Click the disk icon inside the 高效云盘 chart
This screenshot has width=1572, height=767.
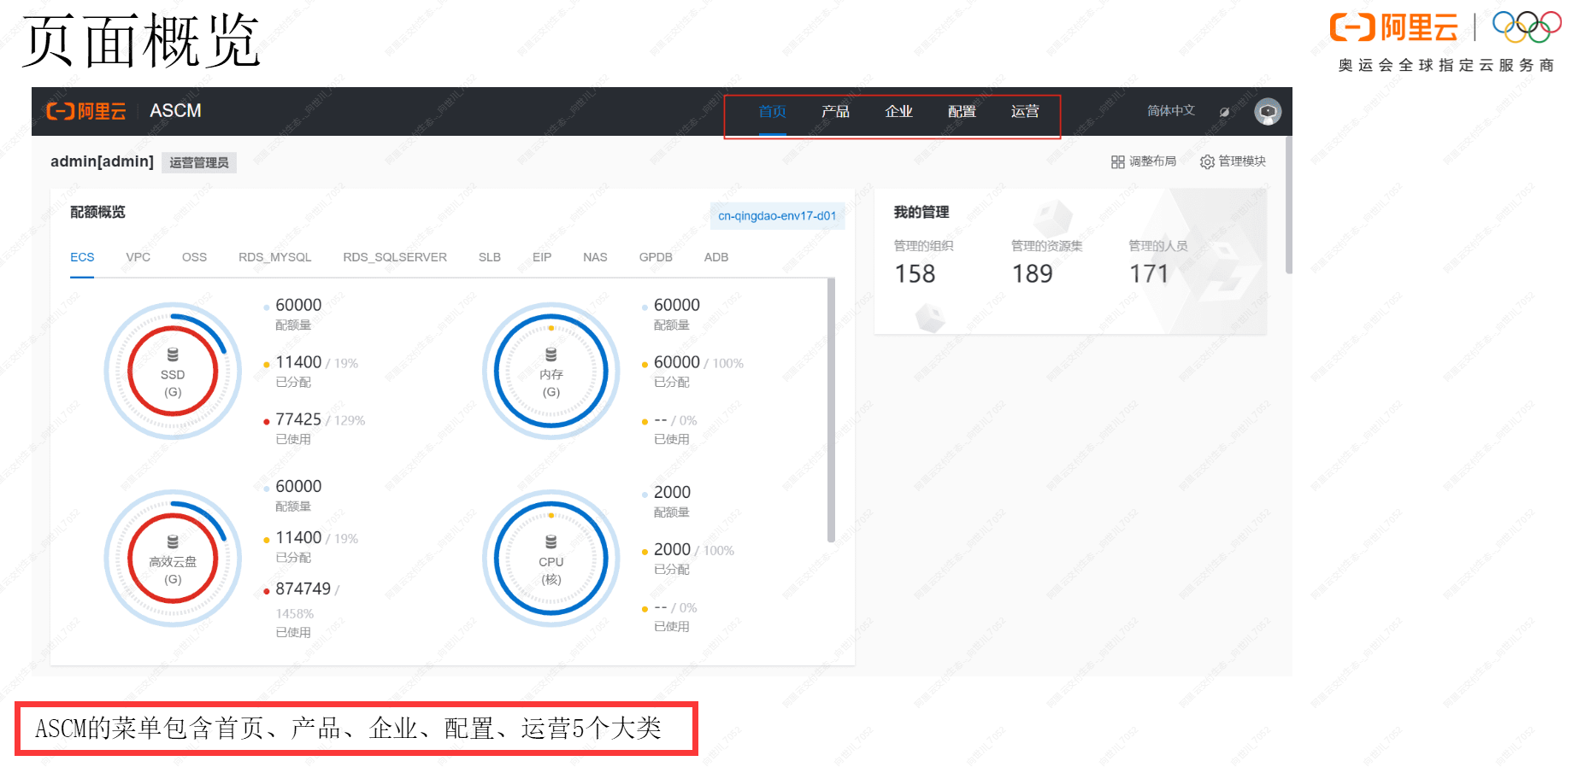pyautogui.click(x=173, y=542)
